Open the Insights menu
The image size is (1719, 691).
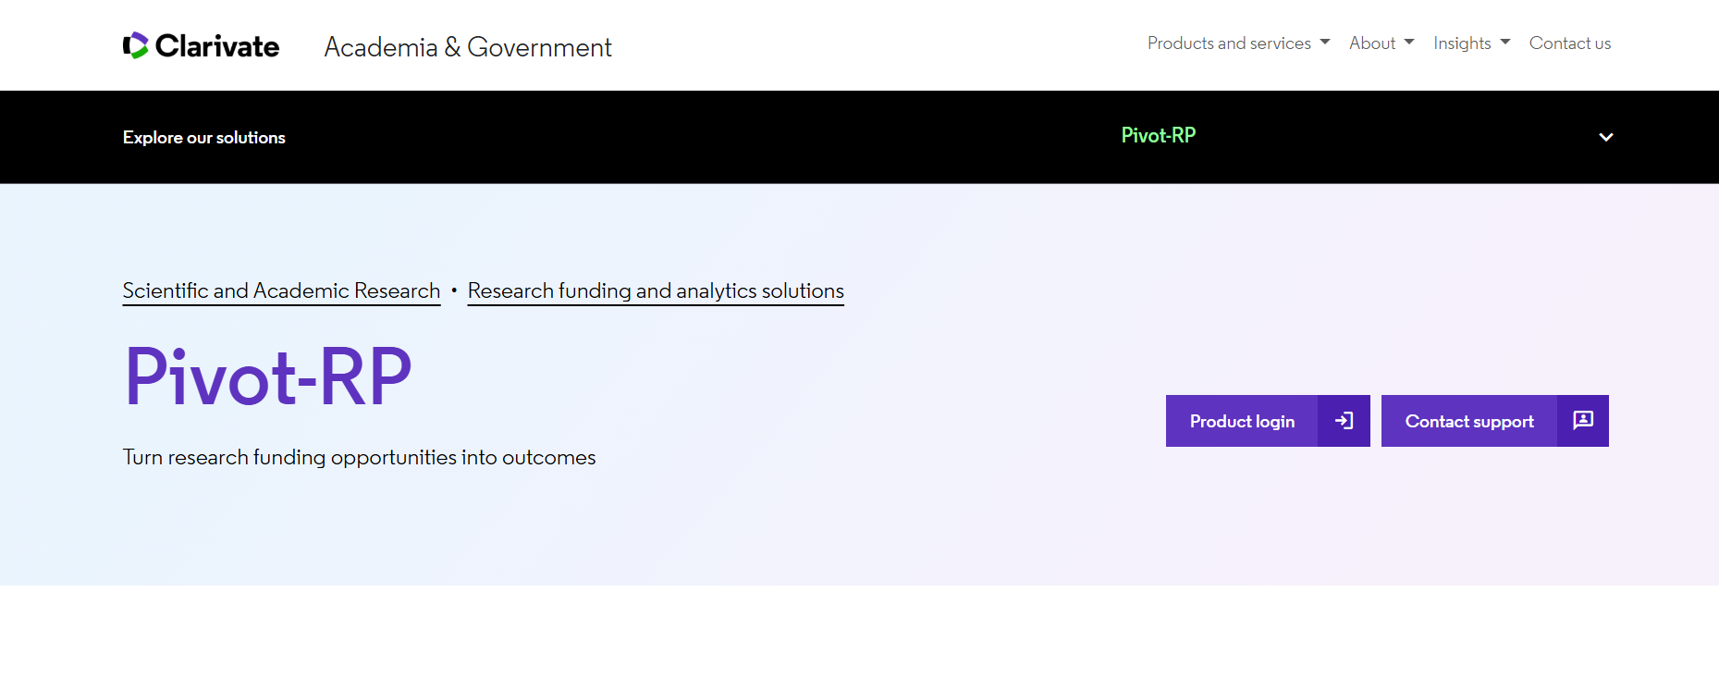click(x=1471, y=43)
